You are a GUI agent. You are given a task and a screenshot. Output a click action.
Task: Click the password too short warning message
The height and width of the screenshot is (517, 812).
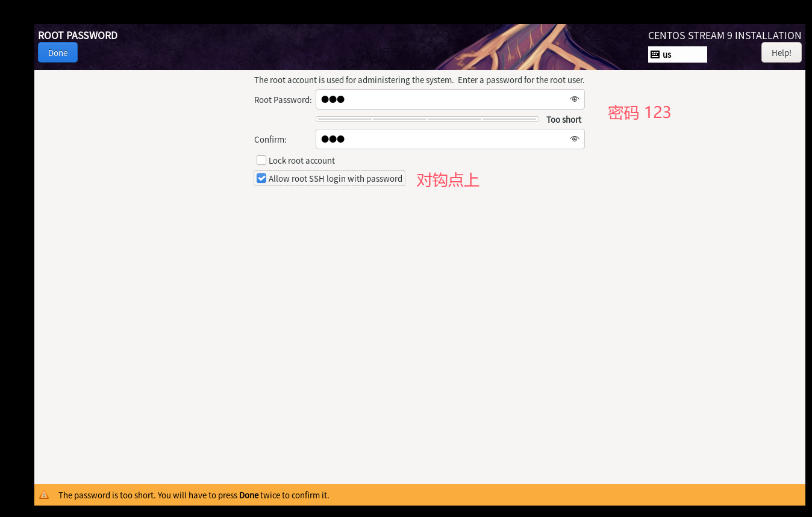click(194, 495)
